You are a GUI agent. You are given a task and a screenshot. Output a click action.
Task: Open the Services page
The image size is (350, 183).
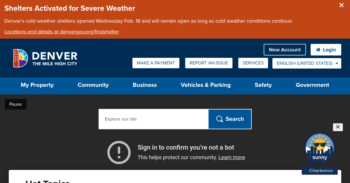tap(253, 63)
